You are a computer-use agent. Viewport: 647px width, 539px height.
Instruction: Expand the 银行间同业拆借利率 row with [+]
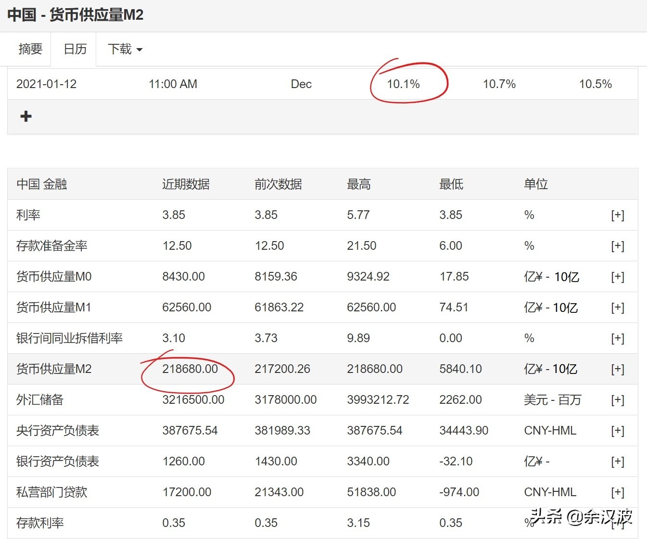[x=617, y=338]
